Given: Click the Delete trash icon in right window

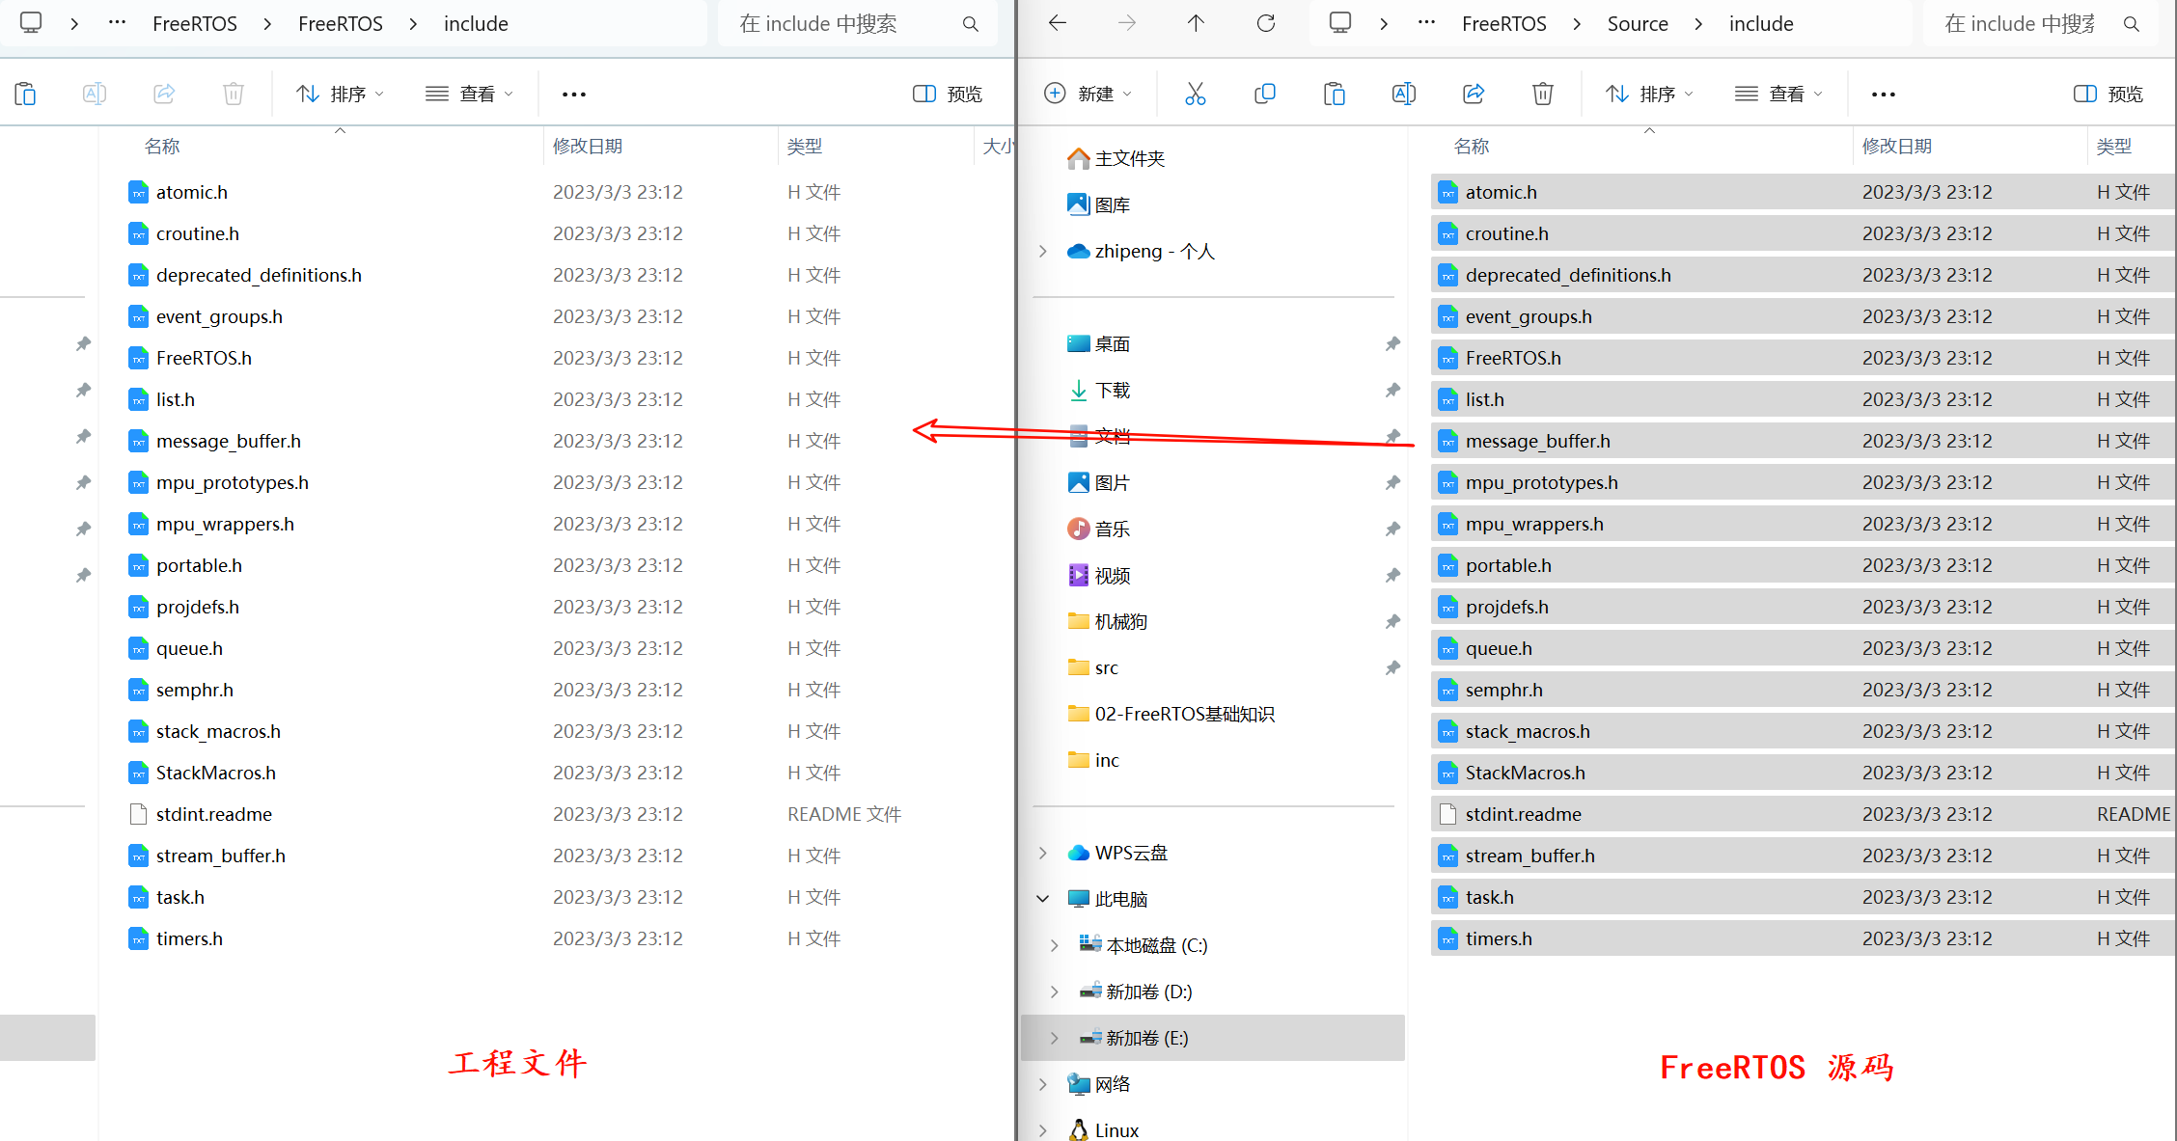Looking at the screenshot, I should coord(1543,94).
